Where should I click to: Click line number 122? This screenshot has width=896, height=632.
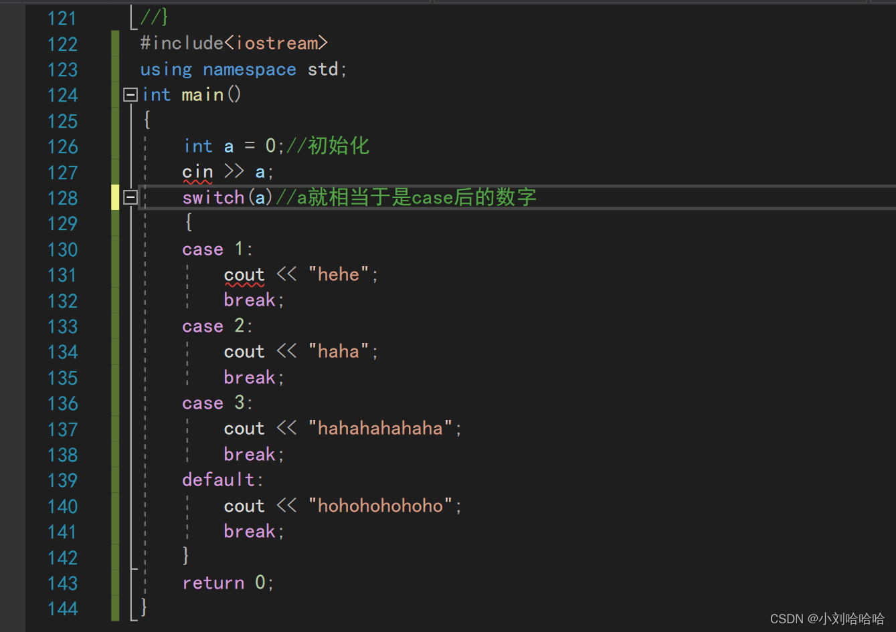[62, 44]
